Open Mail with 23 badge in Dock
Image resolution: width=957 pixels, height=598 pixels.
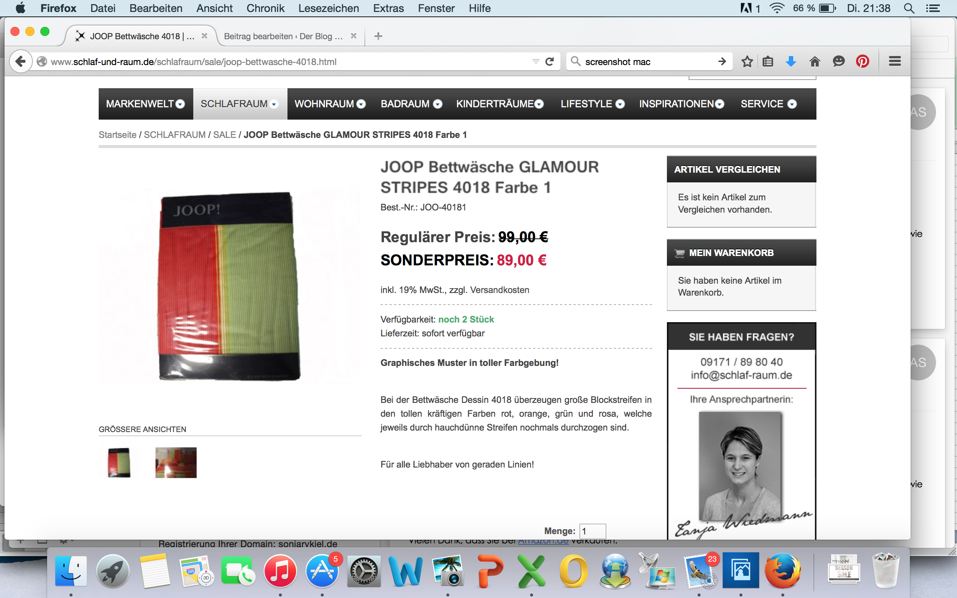699,570
